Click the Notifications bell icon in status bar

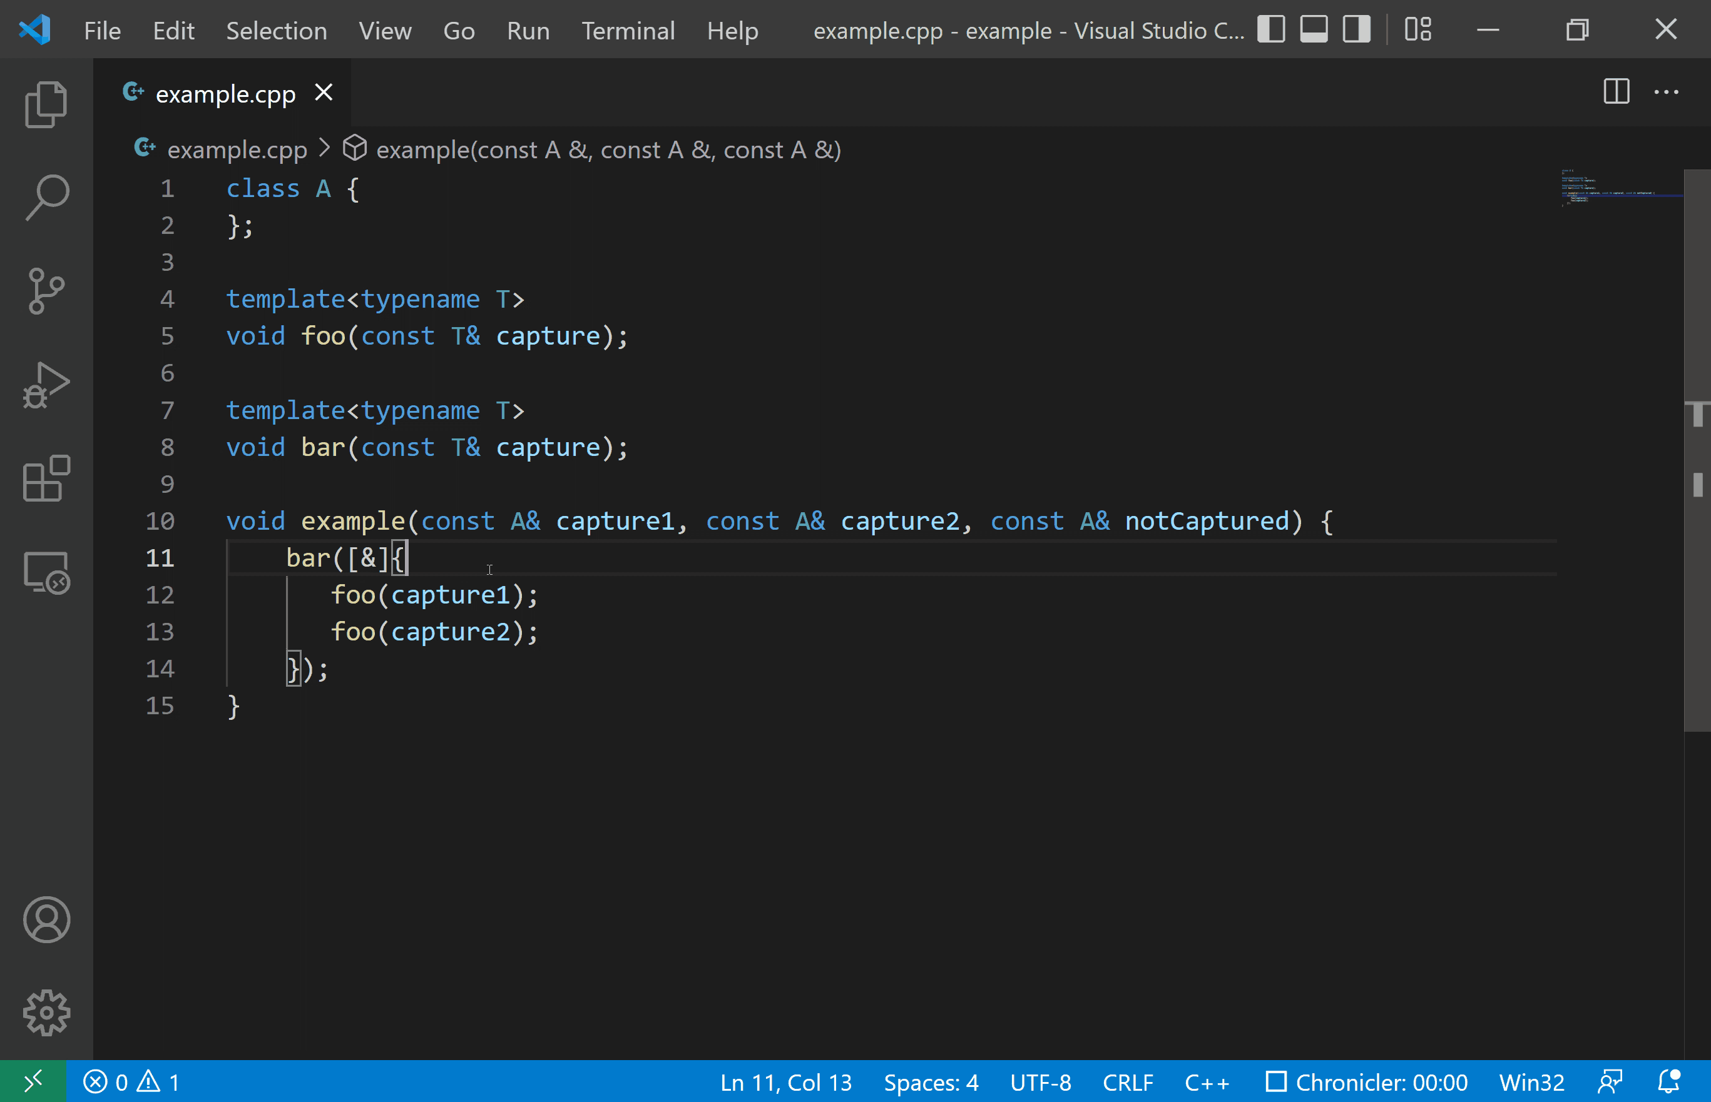pos(1668,1081)
